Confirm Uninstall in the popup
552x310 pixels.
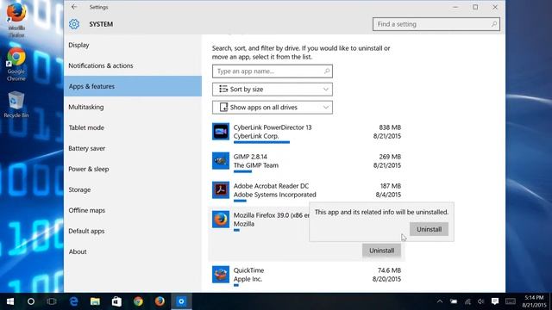coord(429,229)
